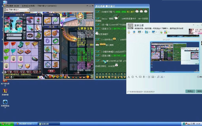Select the brown chessboard item in bag

coord(20,52)
